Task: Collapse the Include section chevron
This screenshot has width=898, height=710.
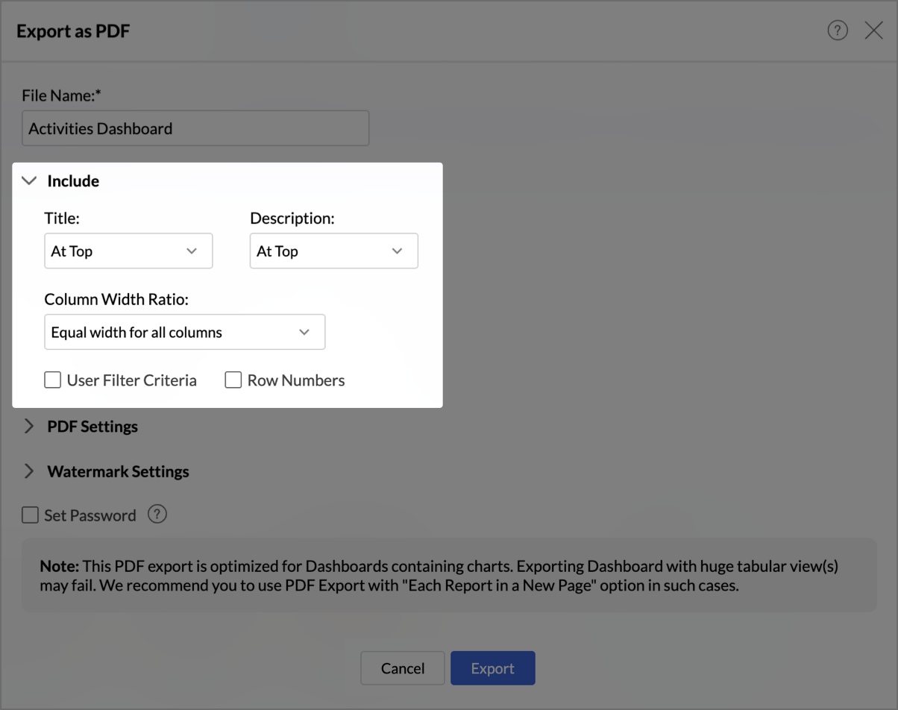Action: (29, 180)
